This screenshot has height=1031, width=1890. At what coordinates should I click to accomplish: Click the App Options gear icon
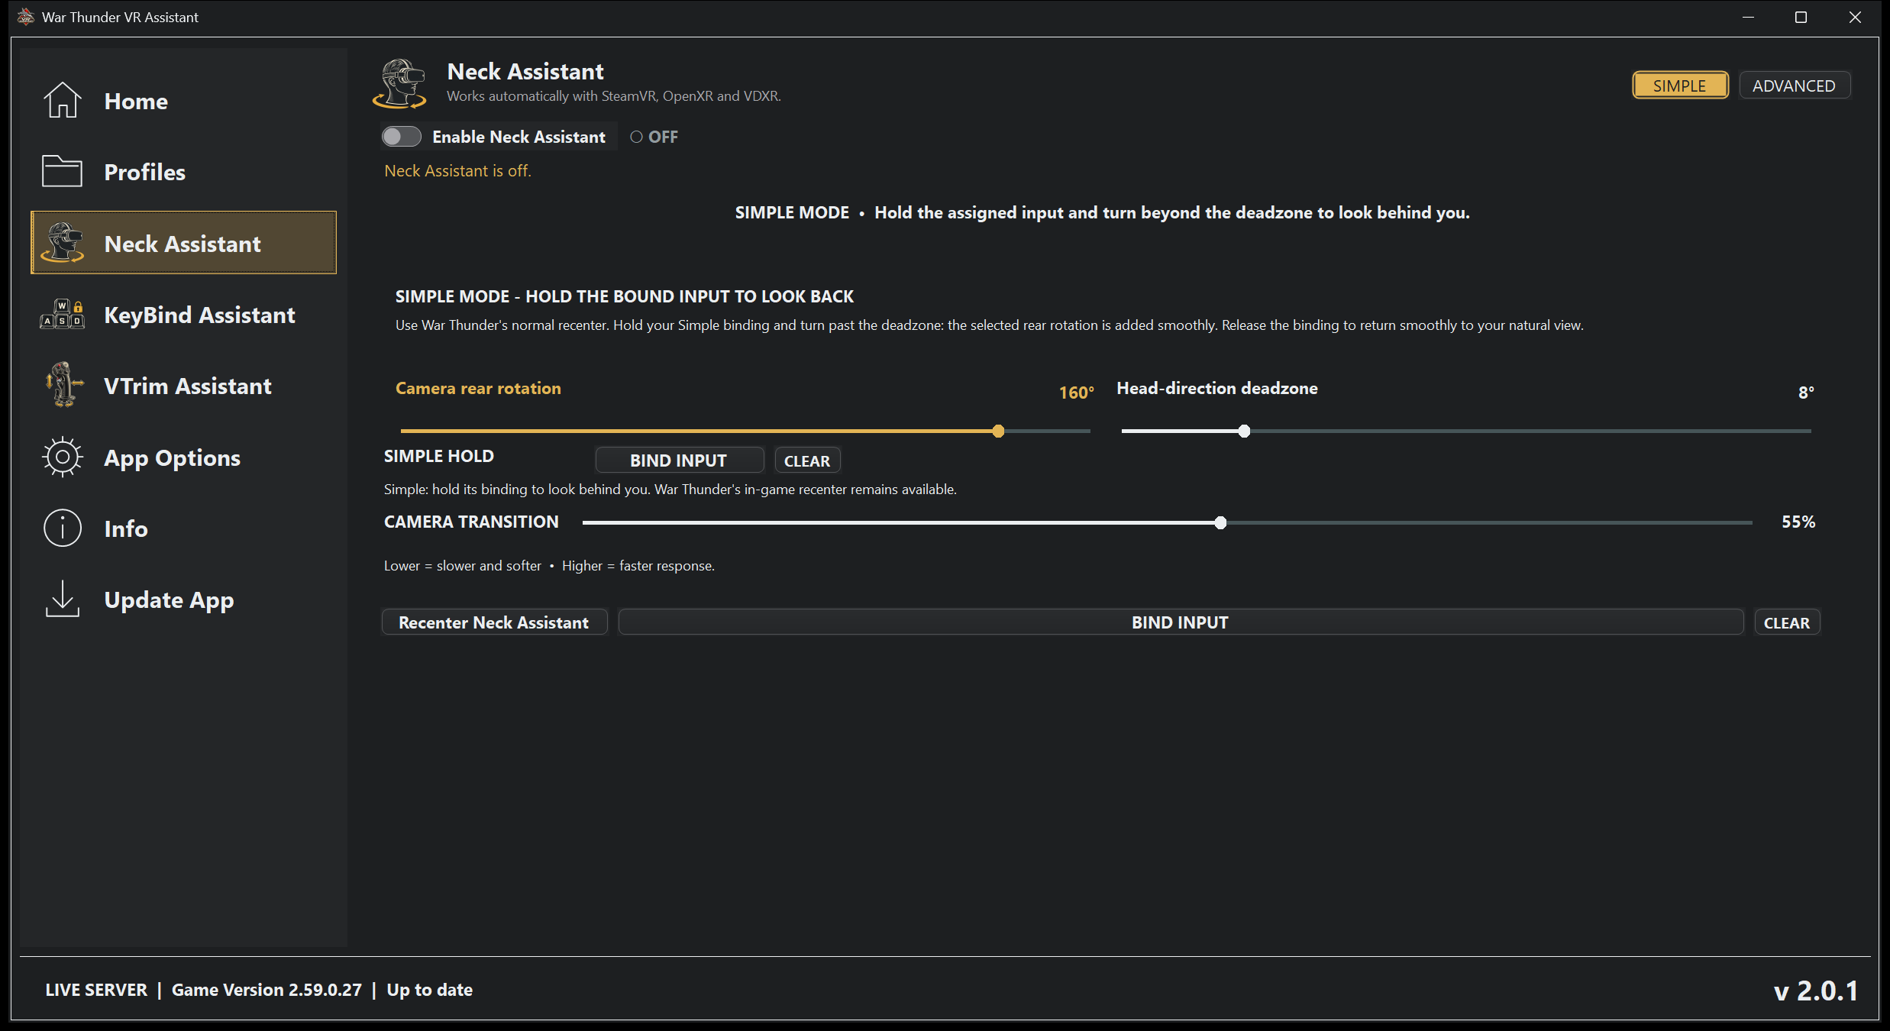pos(62,457)
